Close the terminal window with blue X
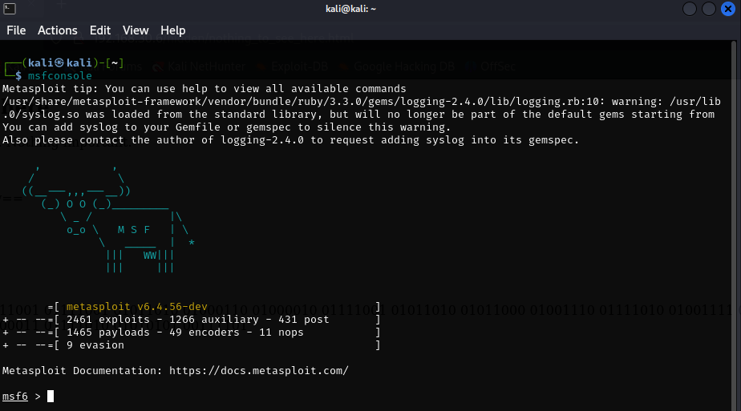The width and height of the screenshot is (741, 411). [728, 9]
